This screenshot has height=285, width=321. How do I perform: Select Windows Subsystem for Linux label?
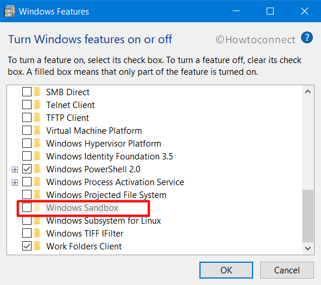pyautogui.click(x=103, y=221)
